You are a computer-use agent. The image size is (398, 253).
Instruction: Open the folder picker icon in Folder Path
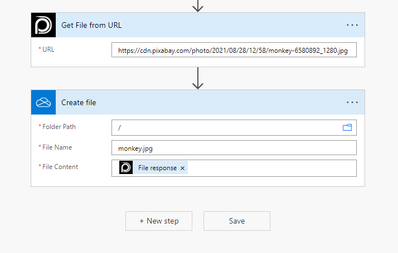tap(347, 127)
